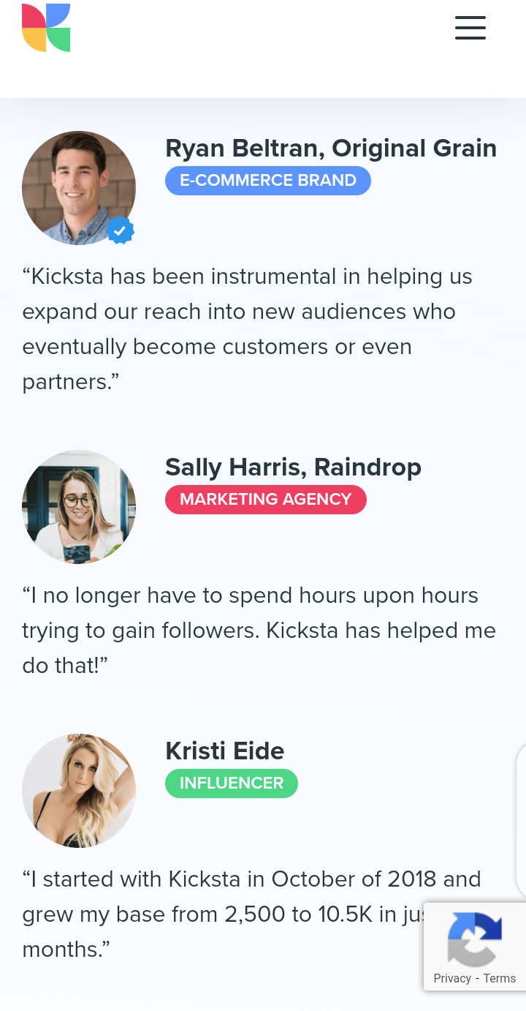Click Sally Harris's profile photo
Screen dimensions: 526x1011
coord(78,506)
